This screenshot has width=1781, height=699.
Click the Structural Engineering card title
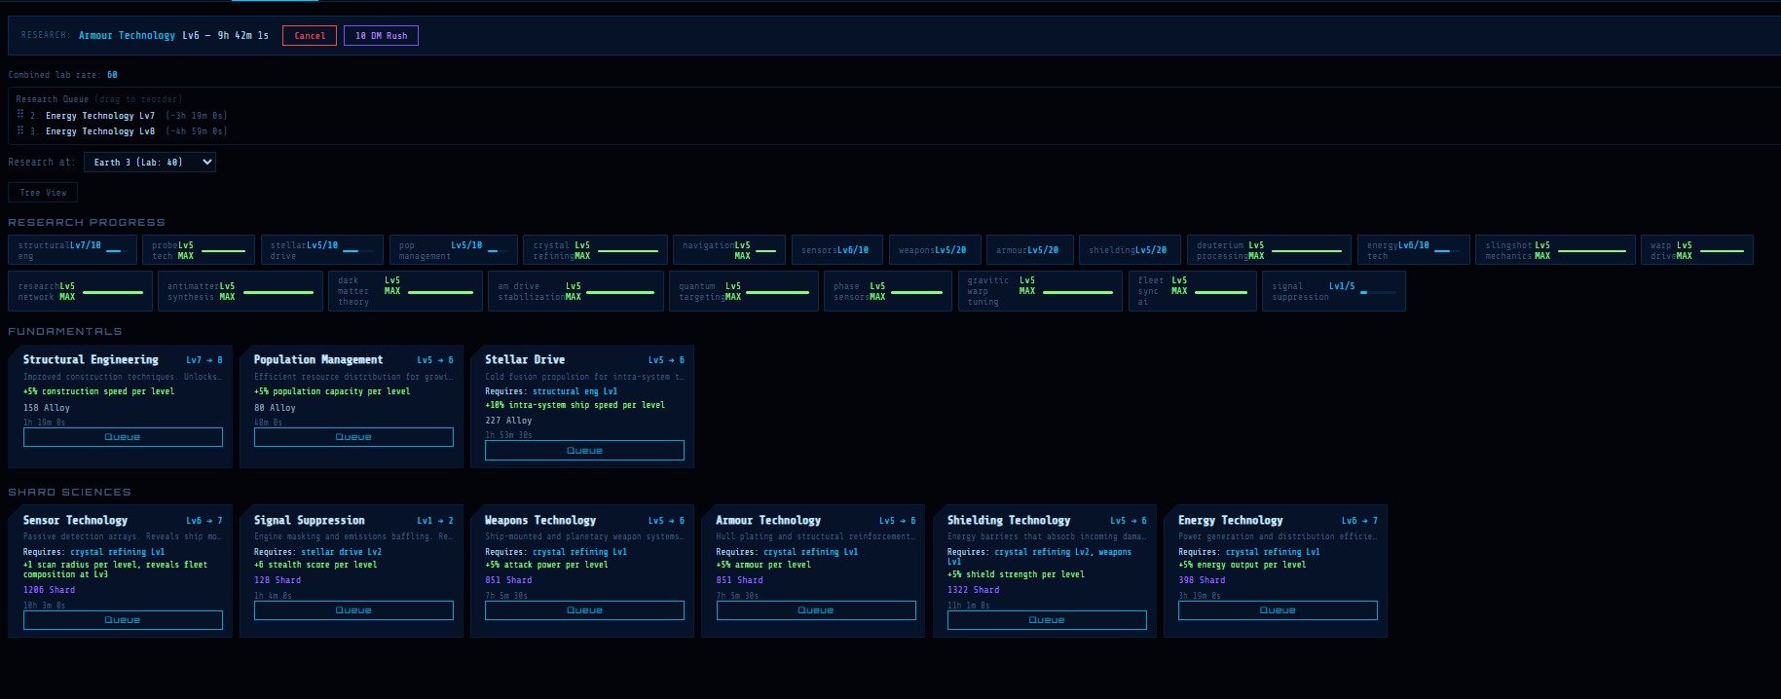pos(91,360)
